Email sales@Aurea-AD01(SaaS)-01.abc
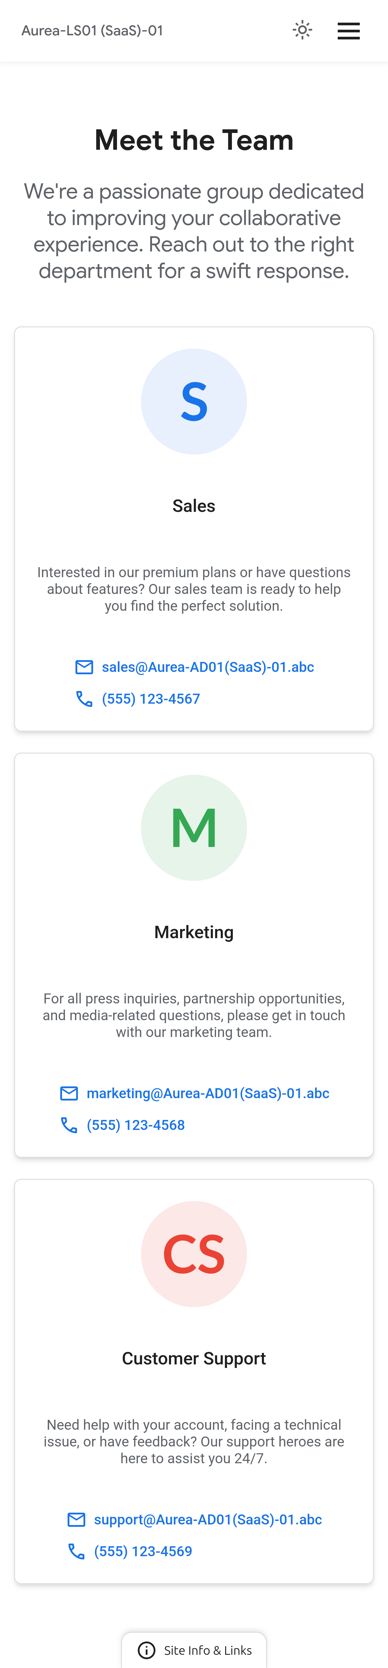This screenshot has width=388, height=1668. pos(208,667)
